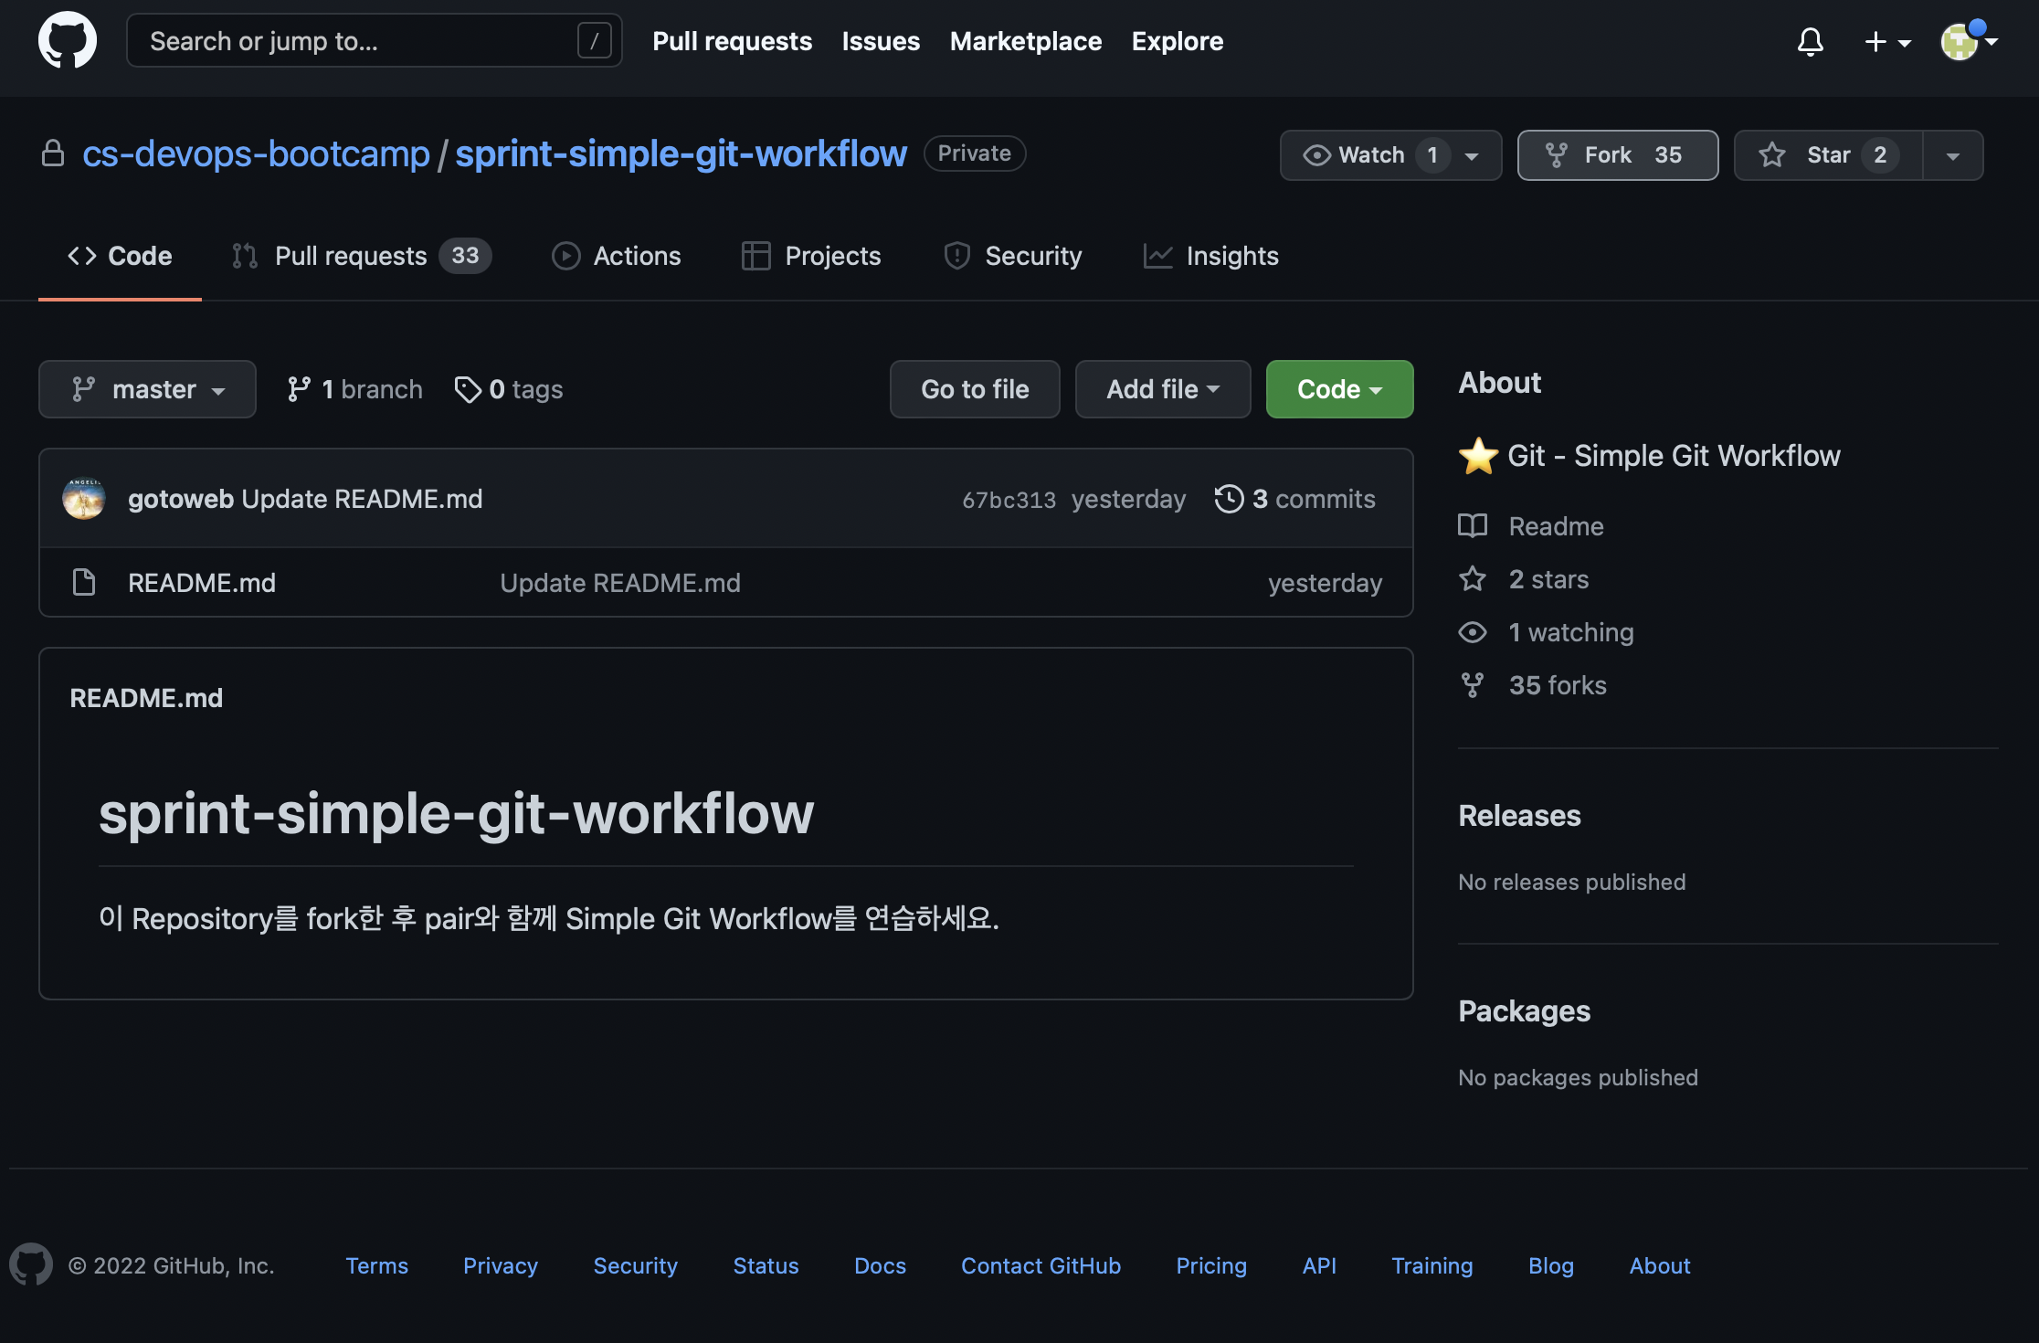Click the search or jump to field
The height and width of the screenshot is (1343, 2039).
coord(375,40)
